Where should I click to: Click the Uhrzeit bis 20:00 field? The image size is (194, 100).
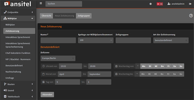point(100,66)
